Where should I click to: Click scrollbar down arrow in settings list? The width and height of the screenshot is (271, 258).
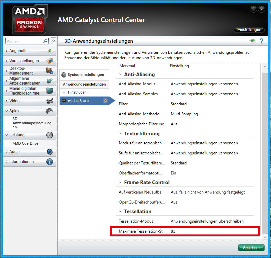click(x=265, y=237)
